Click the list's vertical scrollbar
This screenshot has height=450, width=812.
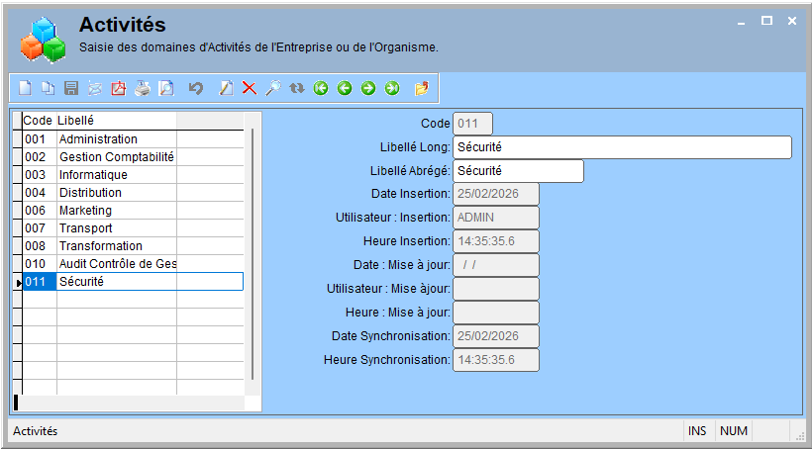click(x=253, y=253)
